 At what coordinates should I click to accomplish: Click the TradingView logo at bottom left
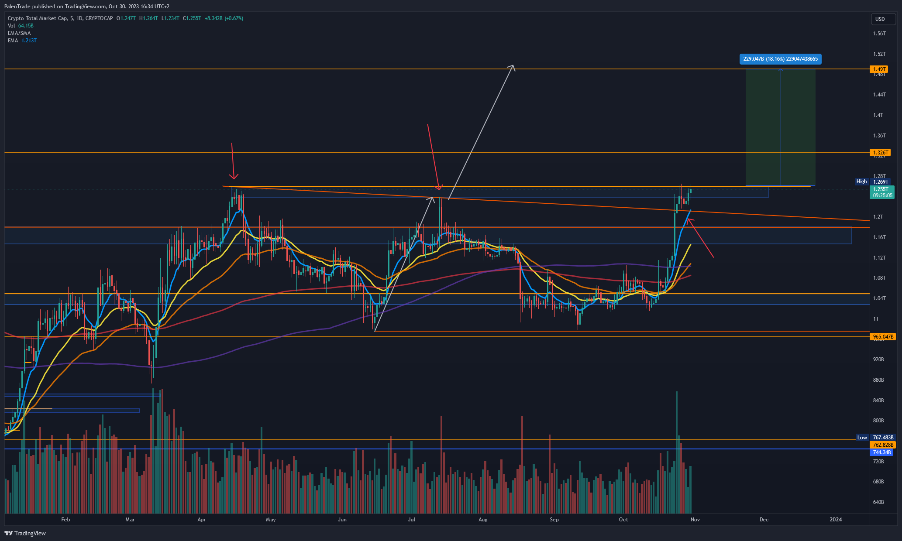pos(25,533)
